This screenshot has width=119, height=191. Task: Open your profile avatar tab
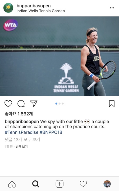107,184
